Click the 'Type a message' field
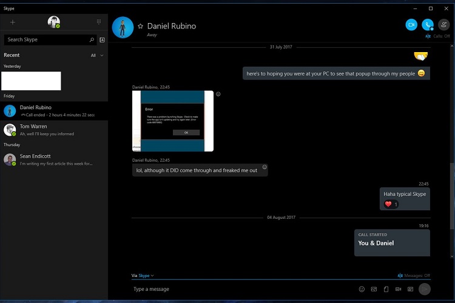This screenshot has height=303, width=455. click(244, 289)
